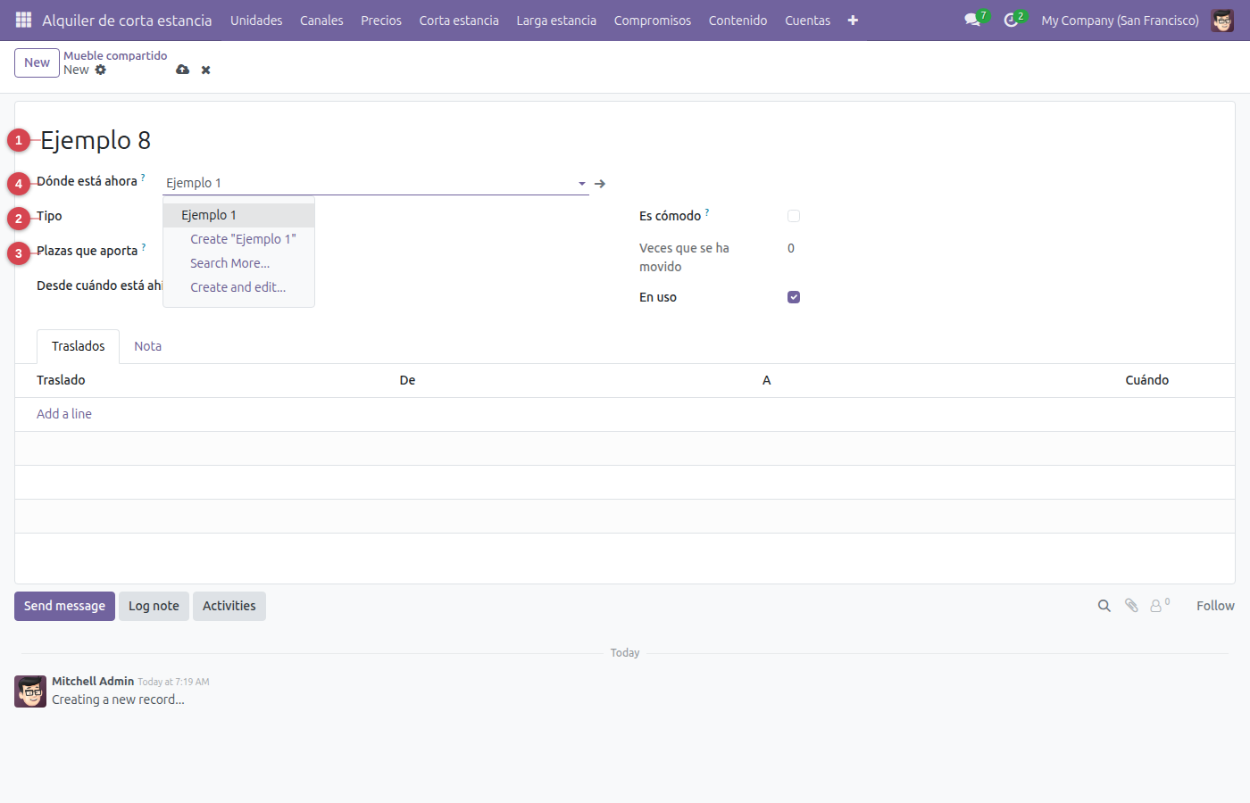Switch to the Nota tab

[148, 346]
